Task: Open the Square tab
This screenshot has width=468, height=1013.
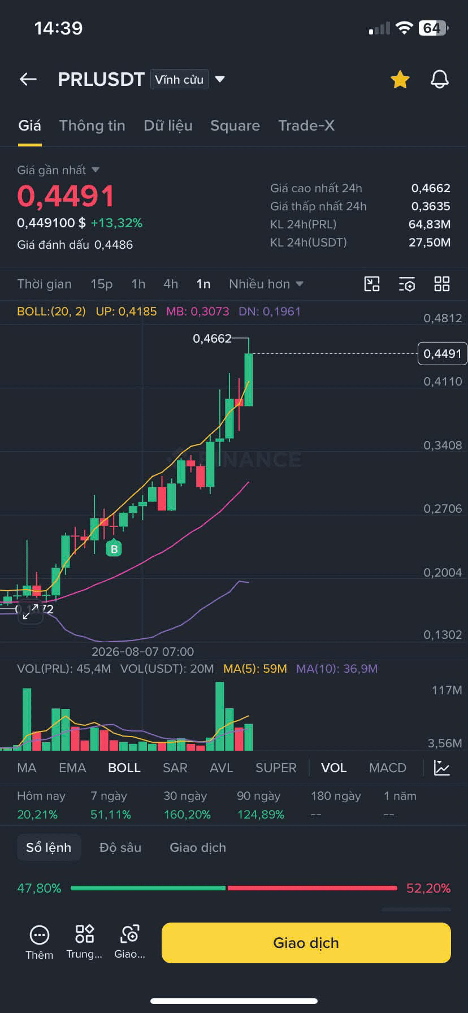Action: 235,125
